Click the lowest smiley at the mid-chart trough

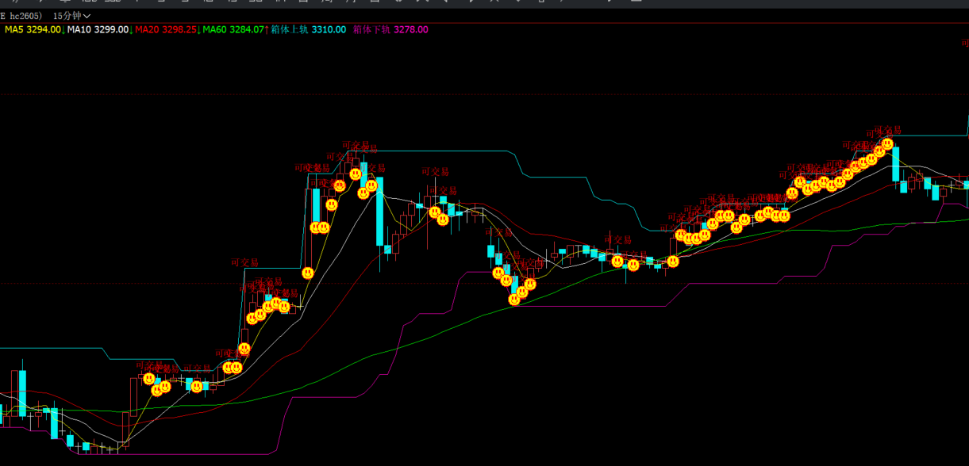(514, 300)
